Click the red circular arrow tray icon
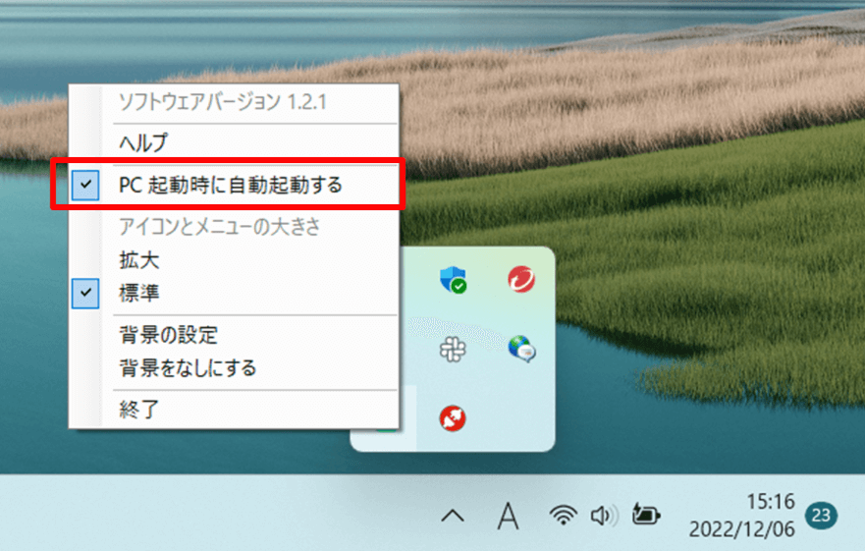The height and width of the screenshot is (551, 865). point(453,418)
